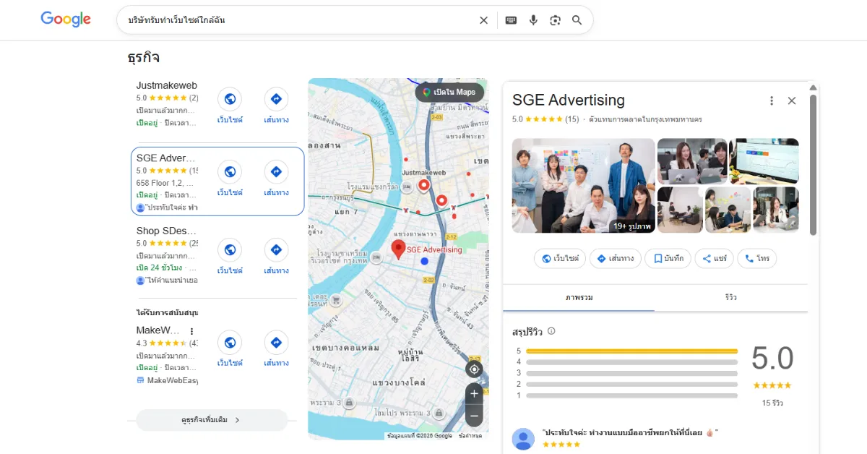The width and height of the screenshot is (867, 454).
Task: Save SGE Advertising with bookmark button
Action: coord(668,258)
